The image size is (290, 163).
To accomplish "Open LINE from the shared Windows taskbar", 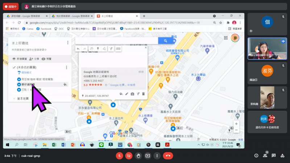I will [x=101, y=145].
